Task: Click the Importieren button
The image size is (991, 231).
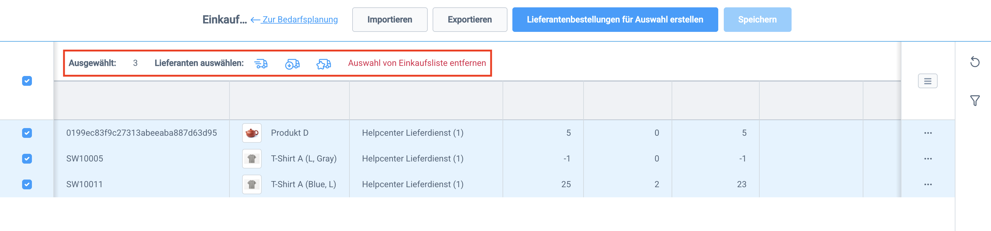Action: click(x=390, y=19)
